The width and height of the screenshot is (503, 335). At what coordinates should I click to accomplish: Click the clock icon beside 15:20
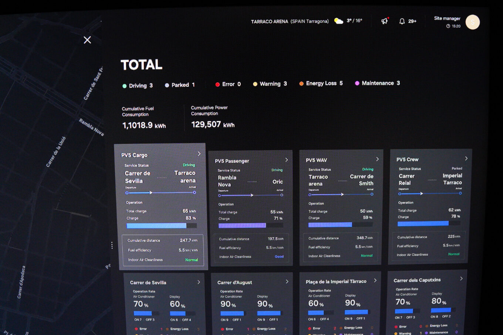(448, 26)
